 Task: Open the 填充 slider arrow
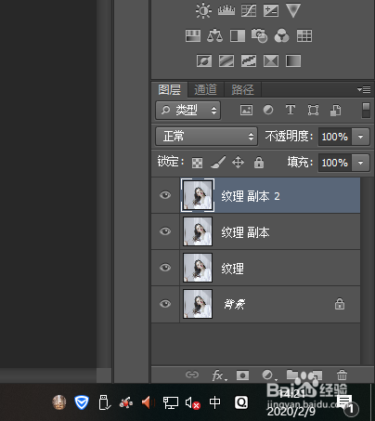tap(361, 163)
